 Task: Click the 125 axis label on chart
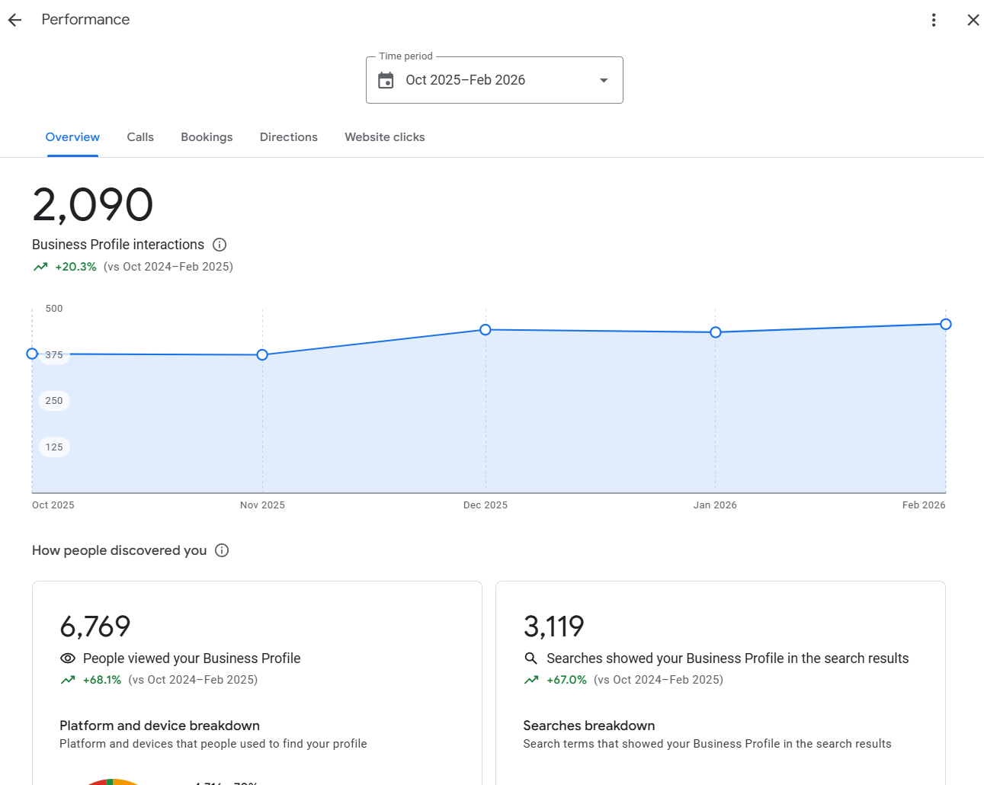54,447
